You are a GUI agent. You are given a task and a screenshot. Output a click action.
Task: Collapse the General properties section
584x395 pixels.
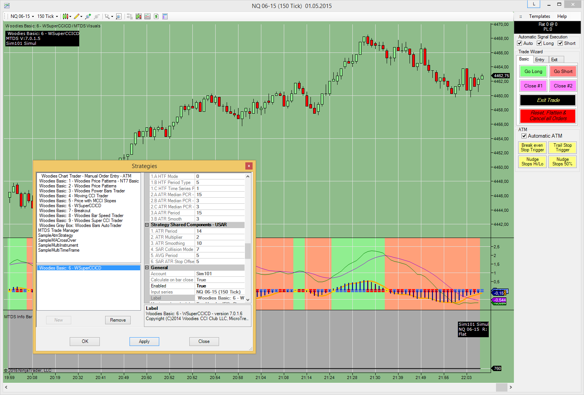click(147, 268)
